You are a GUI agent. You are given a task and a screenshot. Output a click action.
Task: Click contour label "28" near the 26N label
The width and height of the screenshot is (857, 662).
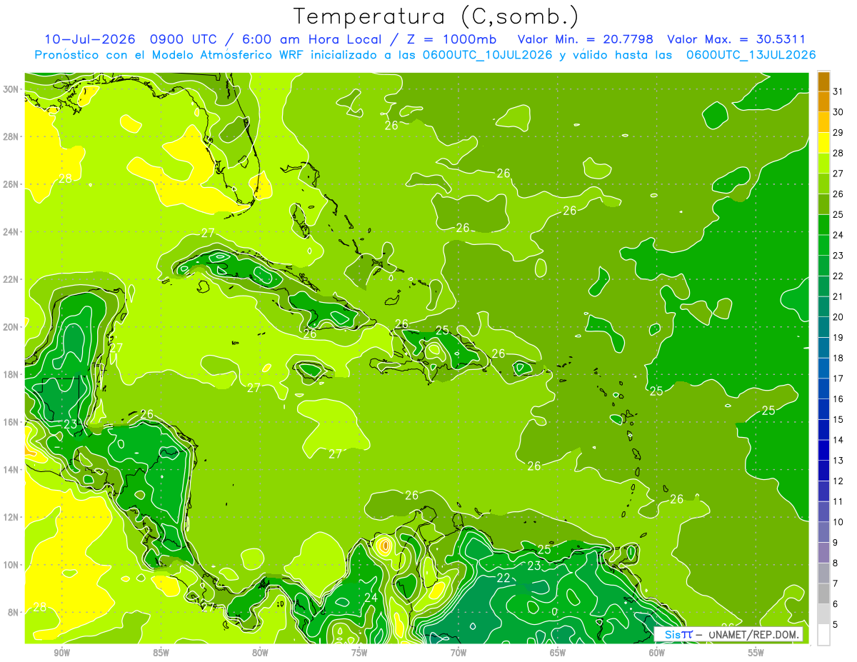click(x=65, y=179)
